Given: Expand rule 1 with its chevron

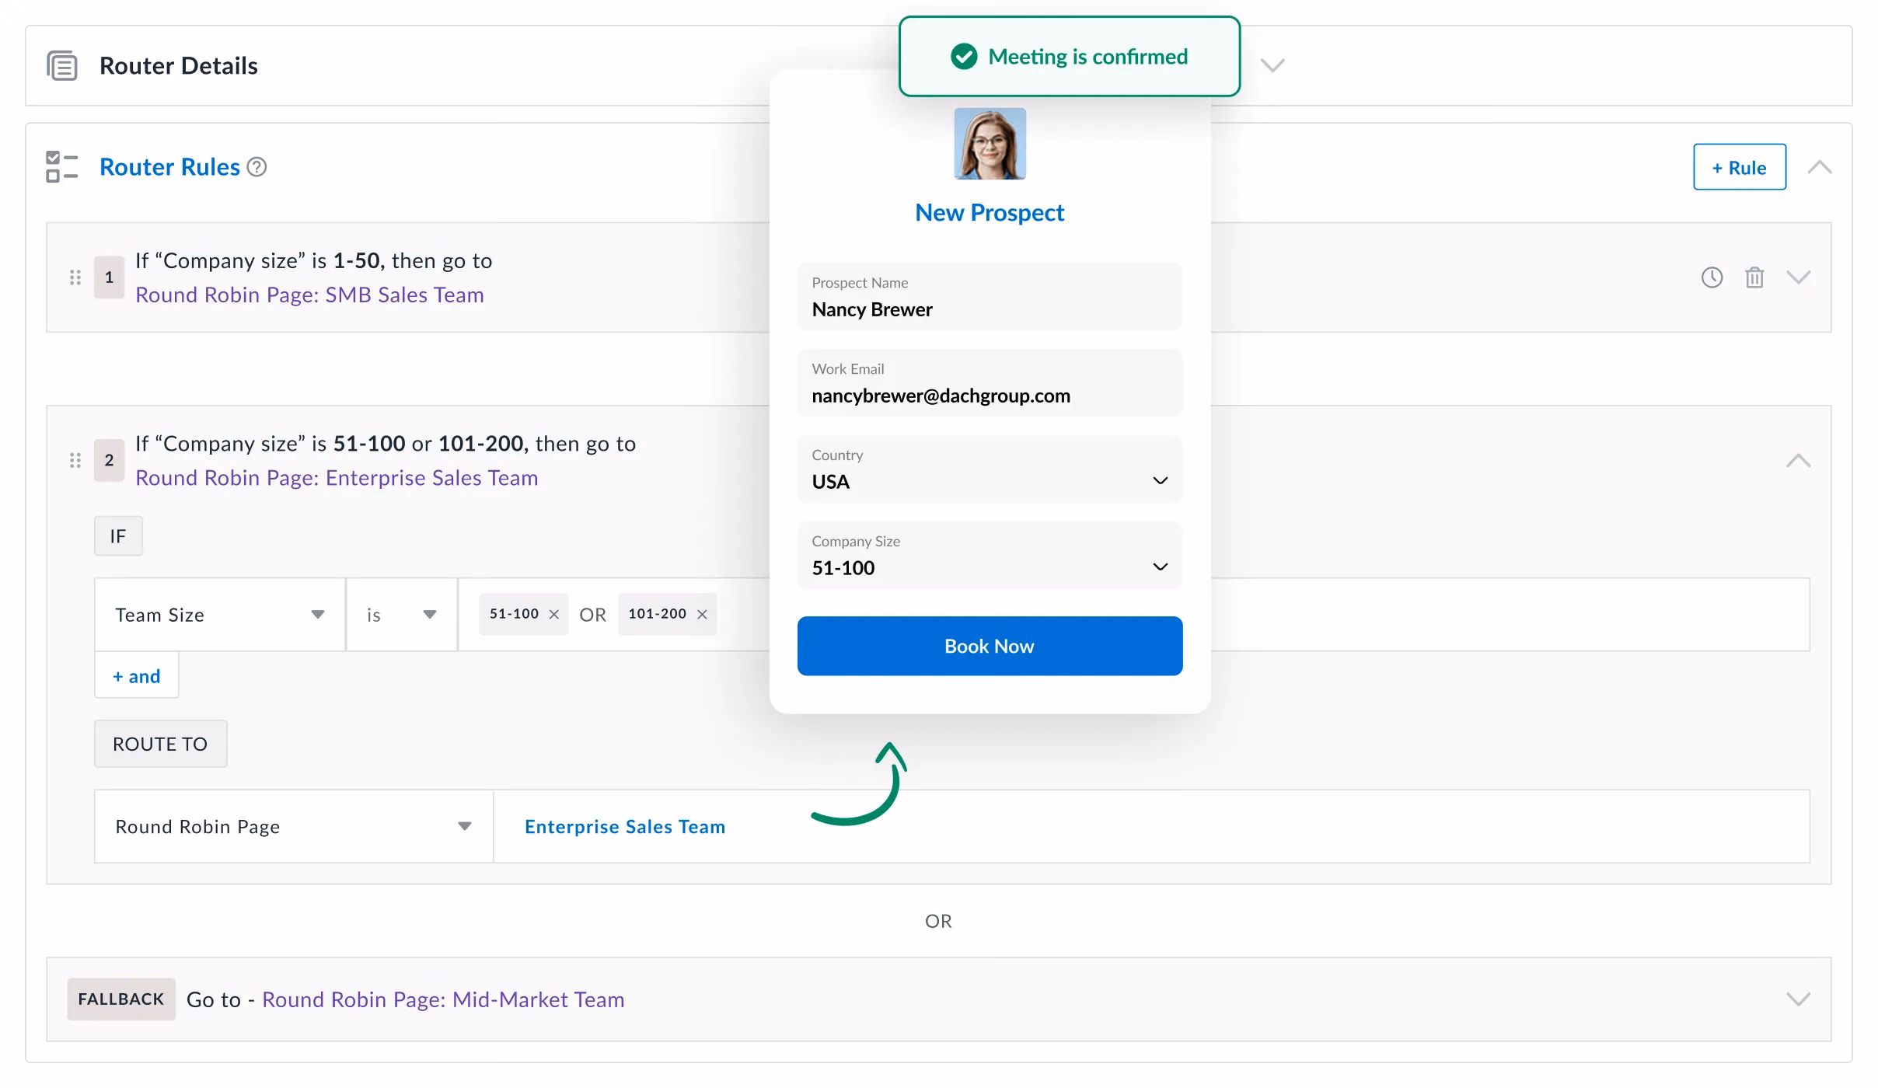Looking at the screenshot, I should point(1798,277).
